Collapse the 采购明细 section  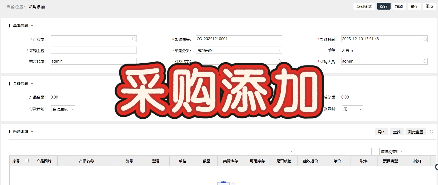32,132
